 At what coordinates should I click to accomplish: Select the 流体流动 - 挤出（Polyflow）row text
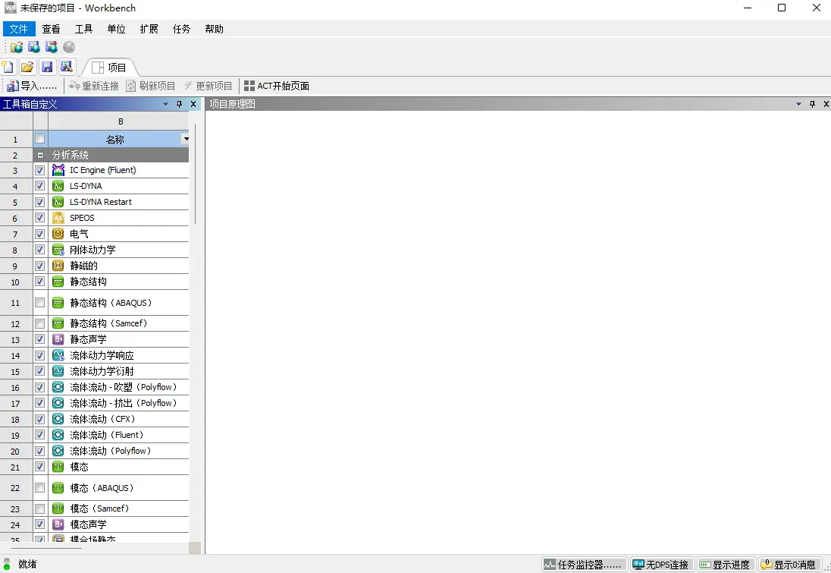124,403
